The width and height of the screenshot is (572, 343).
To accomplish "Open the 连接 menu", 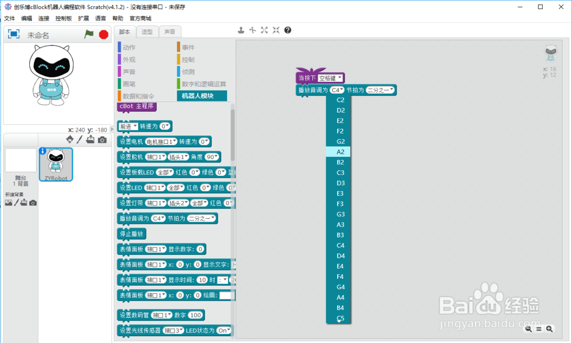I will click(x=43, y=18).
